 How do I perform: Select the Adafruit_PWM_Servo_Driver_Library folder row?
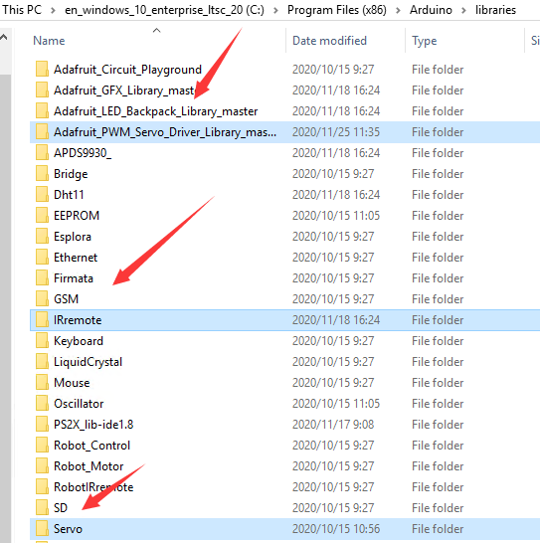[x=284, y=132]
